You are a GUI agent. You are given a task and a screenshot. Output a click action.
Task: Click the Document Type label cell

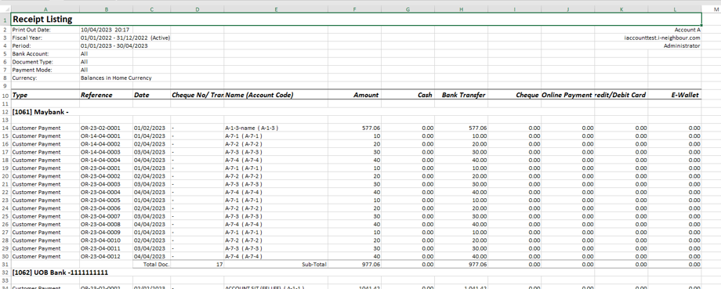pos(45,62)
